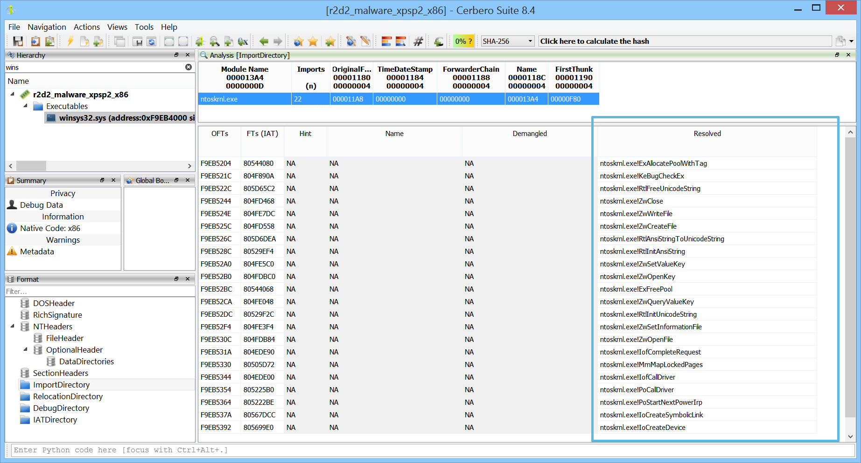Click the 0% progress indicator in toolbar
This screenshot has width=861, height=463.
463,41
